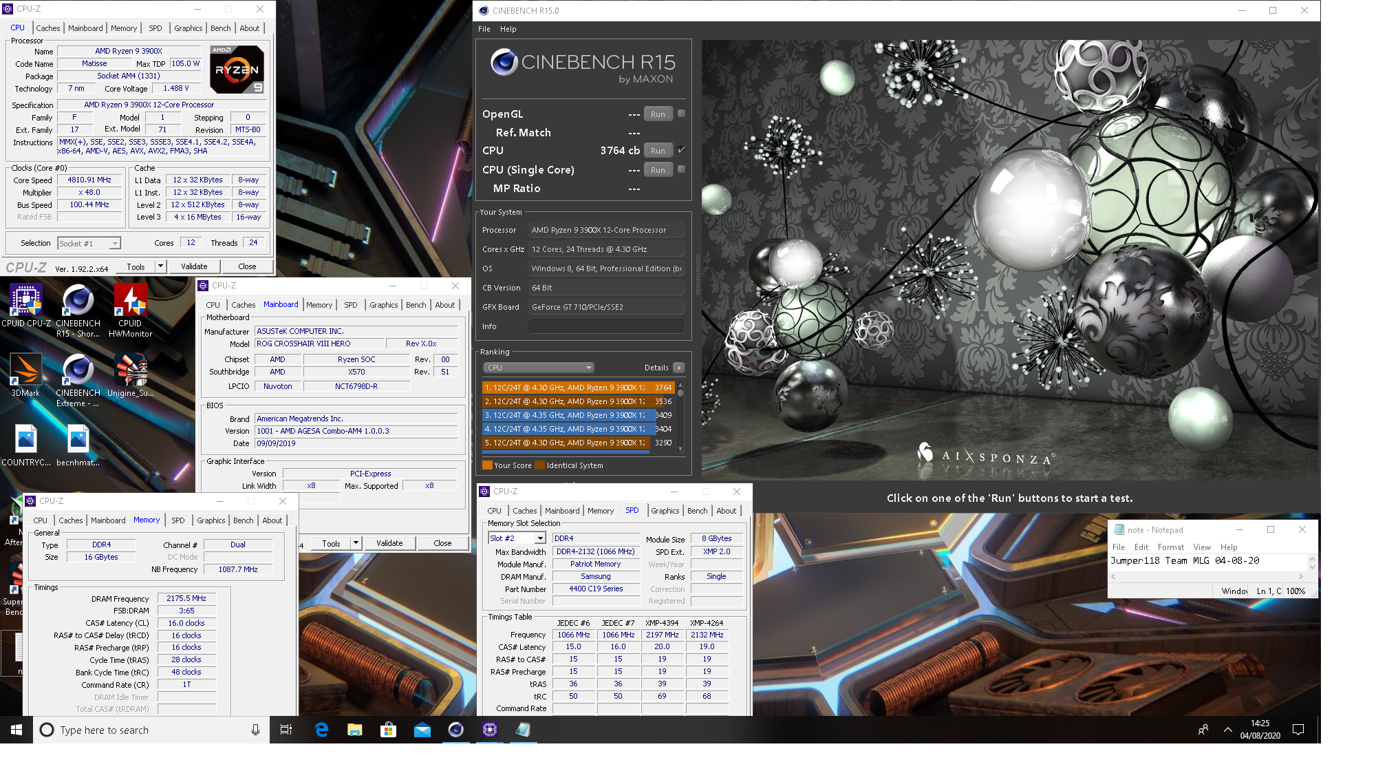Expand Tools dropdown arrow in Mainboard CPU-Z window

click(356, 543)
